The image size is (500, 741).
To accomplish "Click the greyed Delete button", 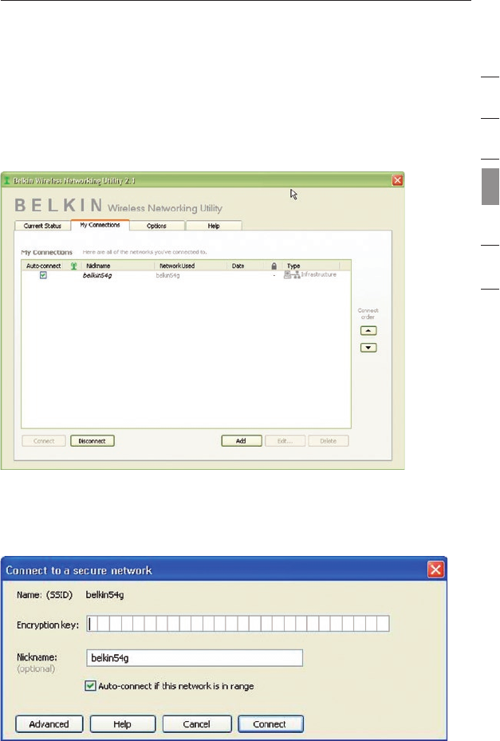I will pos(329,441).
